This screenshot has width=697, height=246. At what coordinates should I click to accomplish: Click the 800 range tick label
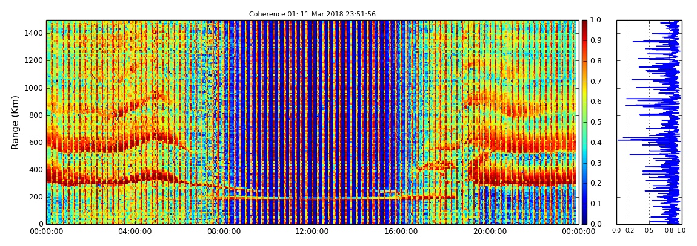coord(36,115)
